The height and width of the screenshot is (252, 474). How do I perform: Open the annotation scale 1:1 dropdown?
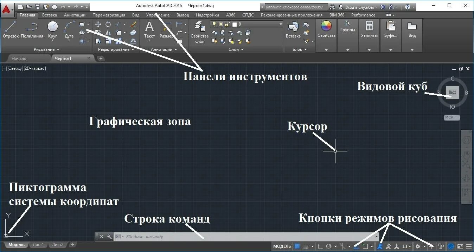click(407, 246)
